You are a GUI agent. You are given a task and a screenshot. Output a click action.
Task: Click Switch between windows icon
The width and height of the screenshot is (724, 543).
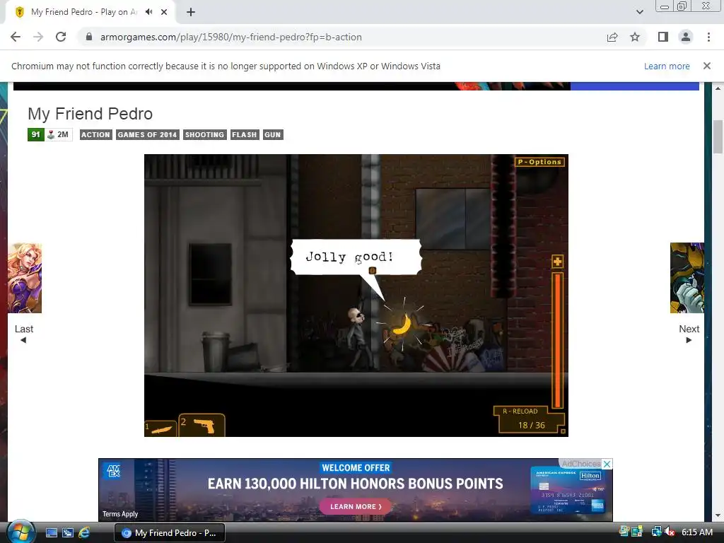(68, 532)
